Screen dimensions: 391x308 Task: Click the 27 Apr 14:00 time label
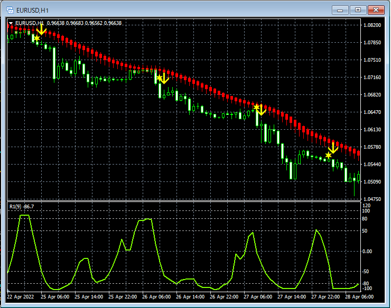pos(292,297)
